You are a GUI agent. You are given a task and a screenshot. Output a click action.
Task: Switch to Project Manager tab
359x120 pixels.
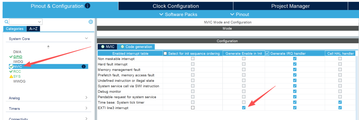coord(290,6)
